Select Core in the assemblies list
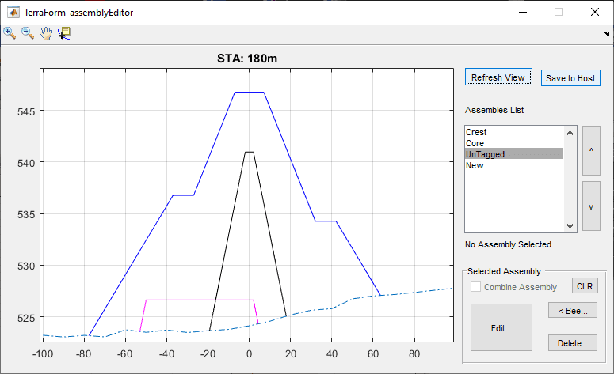 tap(475, 143)
